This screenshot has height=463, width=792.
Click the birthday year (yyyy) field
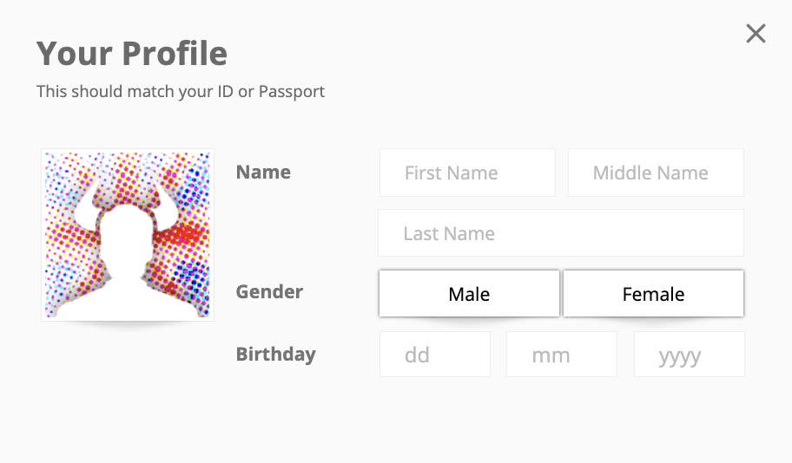pos(689,354)
